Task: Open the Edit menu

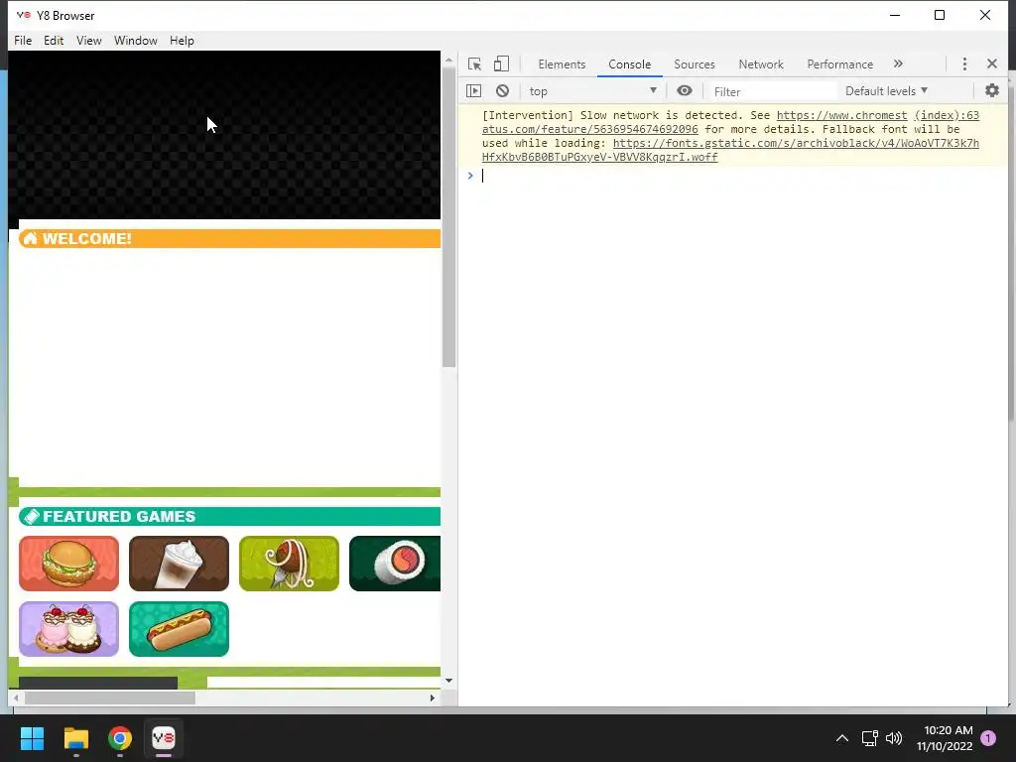Action: pos(54,40)
